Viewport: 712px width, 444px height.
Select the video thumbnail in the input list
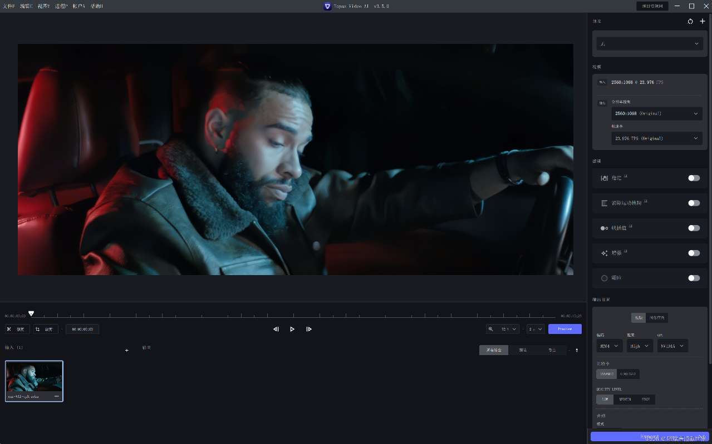point(34,381)
